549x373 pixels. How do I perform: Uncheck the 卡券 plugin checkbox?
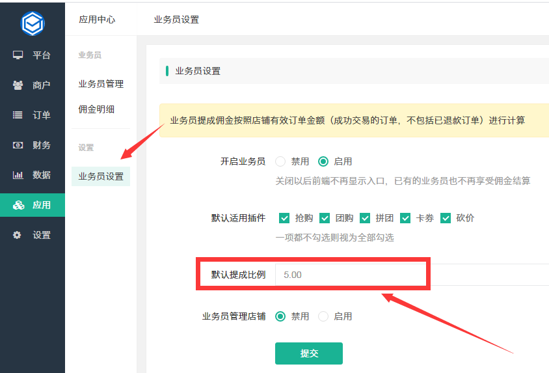click(x=405, y=218)
